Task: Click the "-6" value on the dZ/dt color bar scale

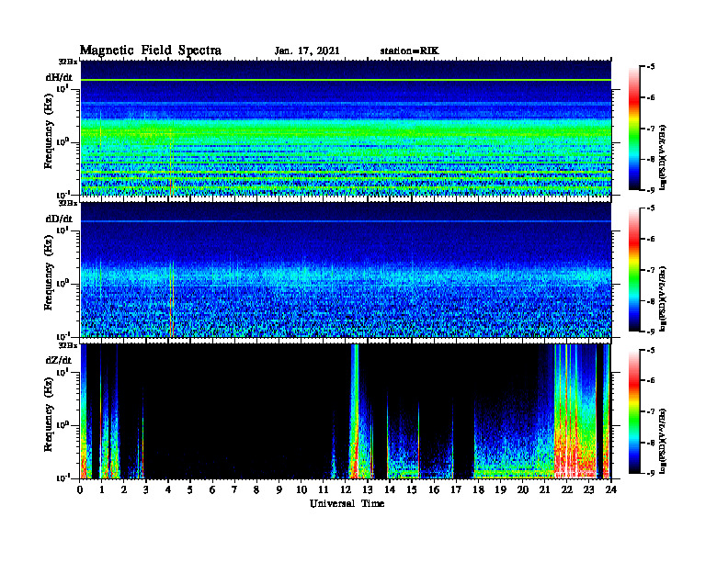Action: pyautogui.click(x=650, y=380)
